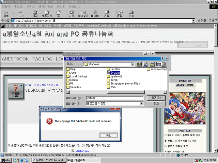Click the address bar URL field
218x163 pixels.
point(102,21)
